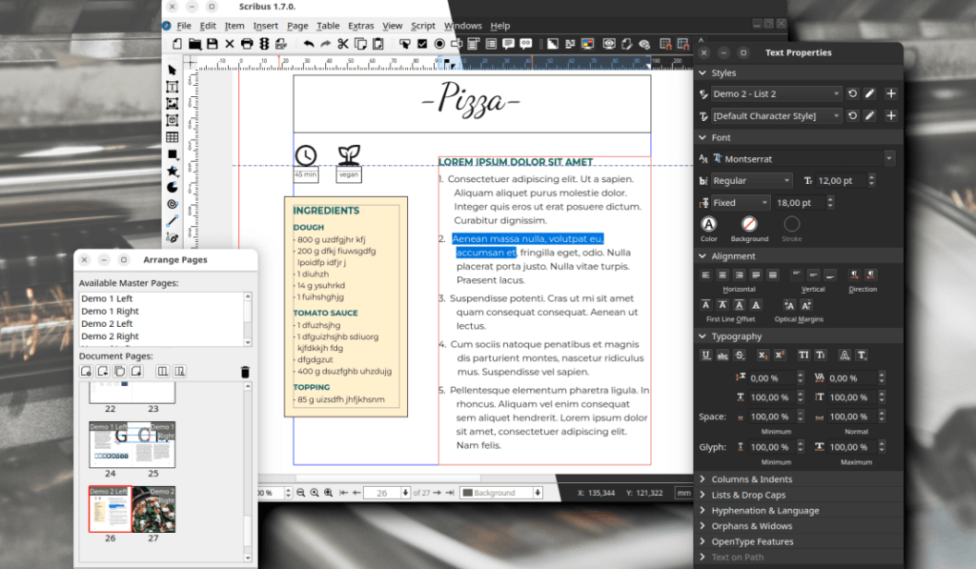This screenshot has height=569, width=976.
Task: Toggle center horizontal text alignment
Action: pos(722,274)
